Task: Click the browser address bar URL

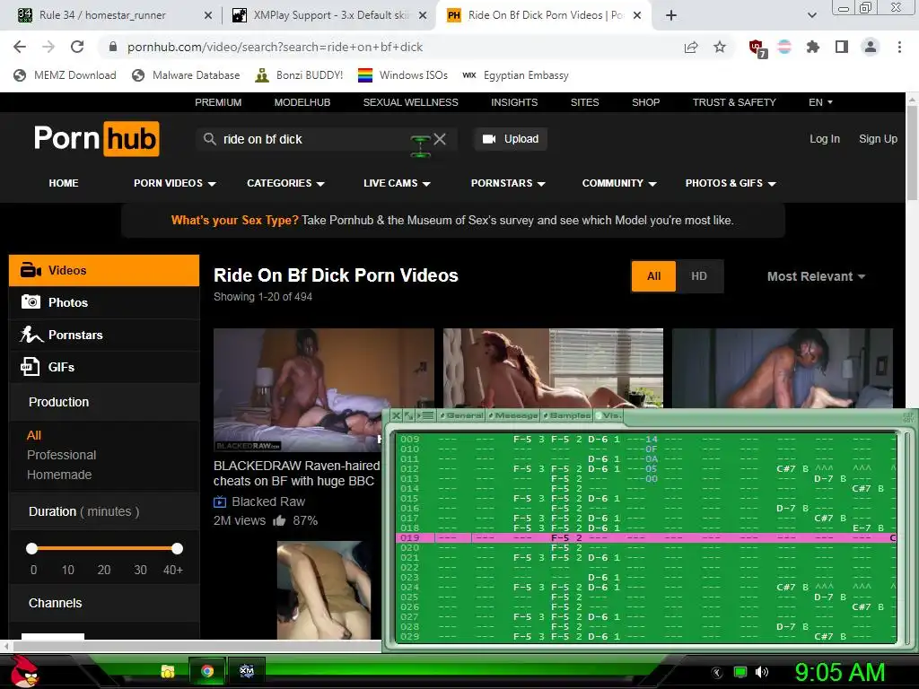Action: [x=275, y=47]
